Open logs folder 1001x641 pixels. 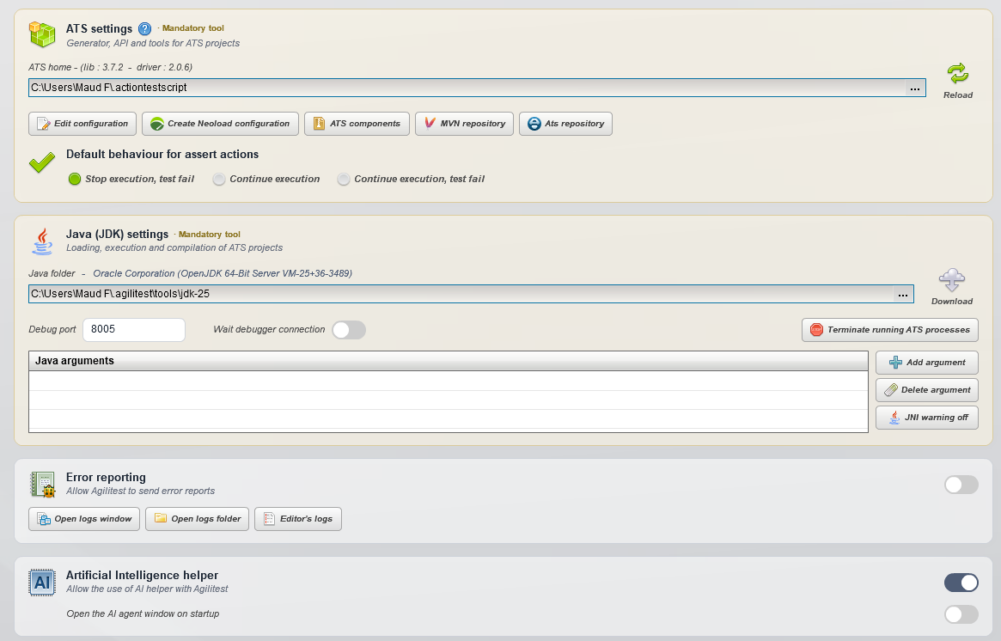point(198,519)
